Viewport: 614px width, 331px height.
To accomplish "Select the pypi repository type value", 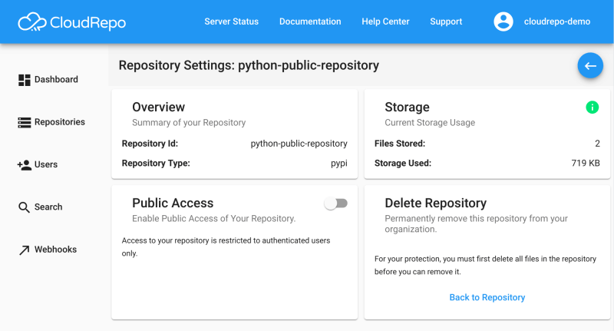I will [x=339, y=164].
